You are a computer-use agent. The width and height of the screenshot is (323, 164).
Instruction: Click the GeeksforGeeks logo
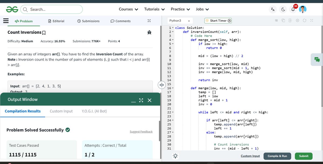(12, 9)
